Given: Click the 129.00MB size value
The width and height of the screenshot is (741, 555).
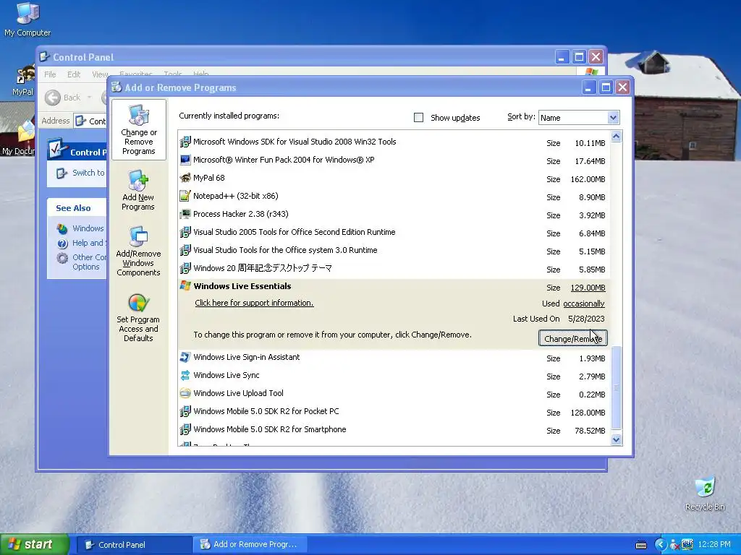Looking at the screenshot, I should coord(588,288).
